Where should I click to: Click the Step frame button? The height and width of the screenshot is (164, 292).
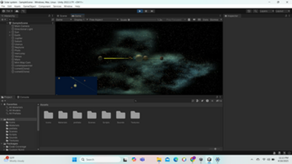[x=152, y=11]
